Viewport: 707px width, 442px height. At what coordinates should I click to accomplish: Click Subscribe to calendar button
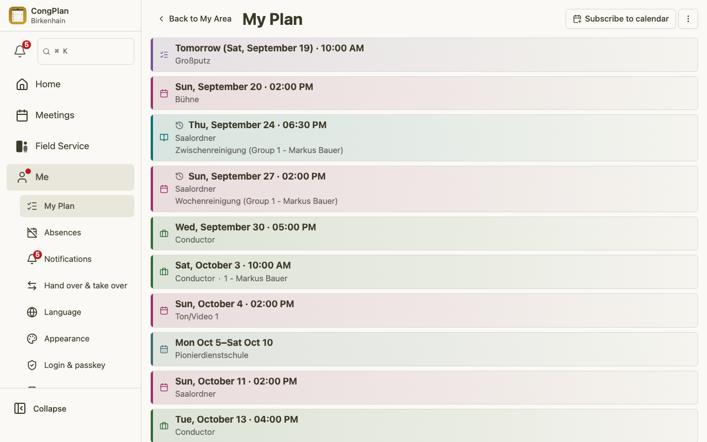(621, 19)
